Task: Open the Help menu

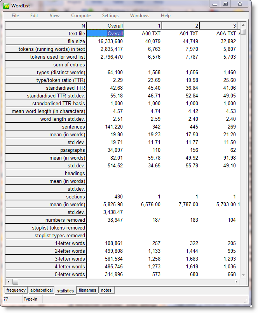Action: click(166, 16)
